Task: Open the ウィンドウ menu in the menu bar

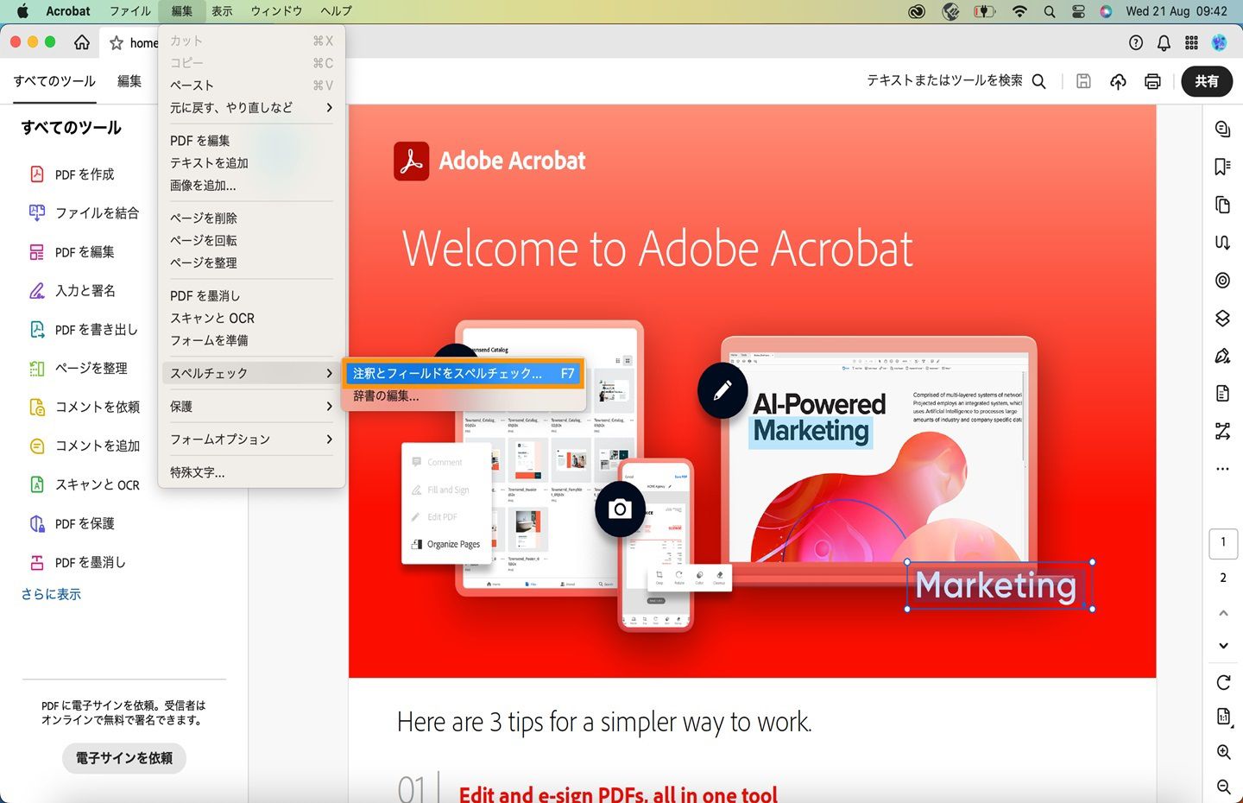Action: 277,11
